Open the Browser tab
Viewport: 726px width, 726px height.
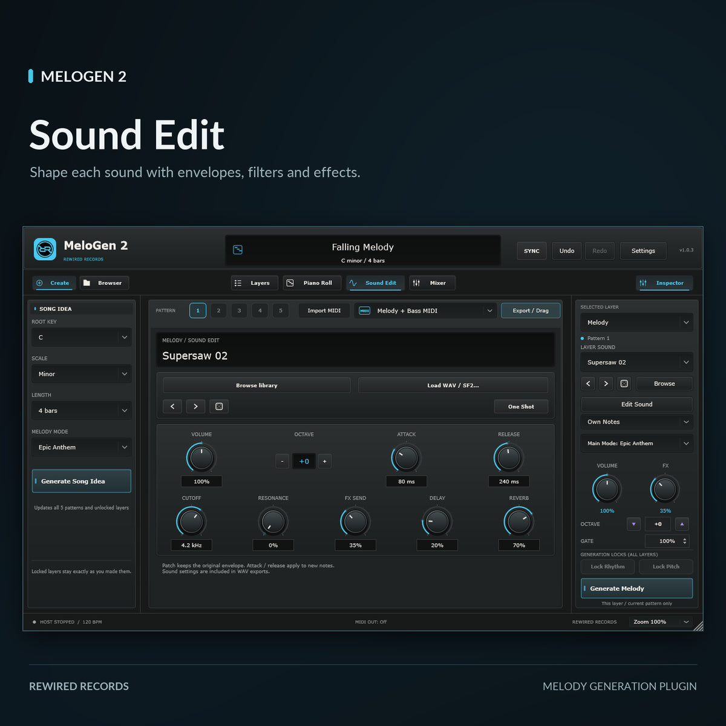(104, 283)
